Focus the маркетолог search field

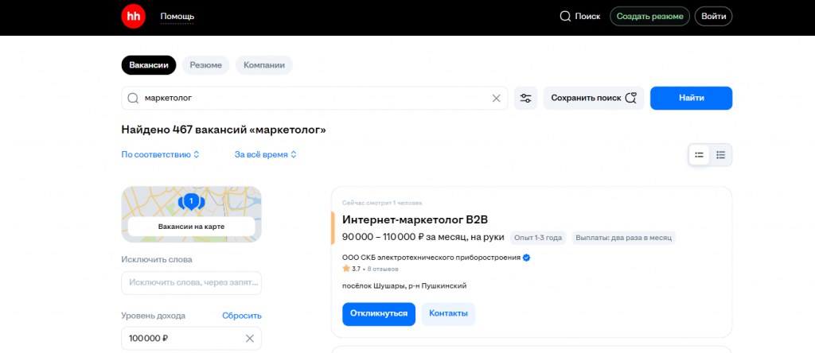point(314,98)
